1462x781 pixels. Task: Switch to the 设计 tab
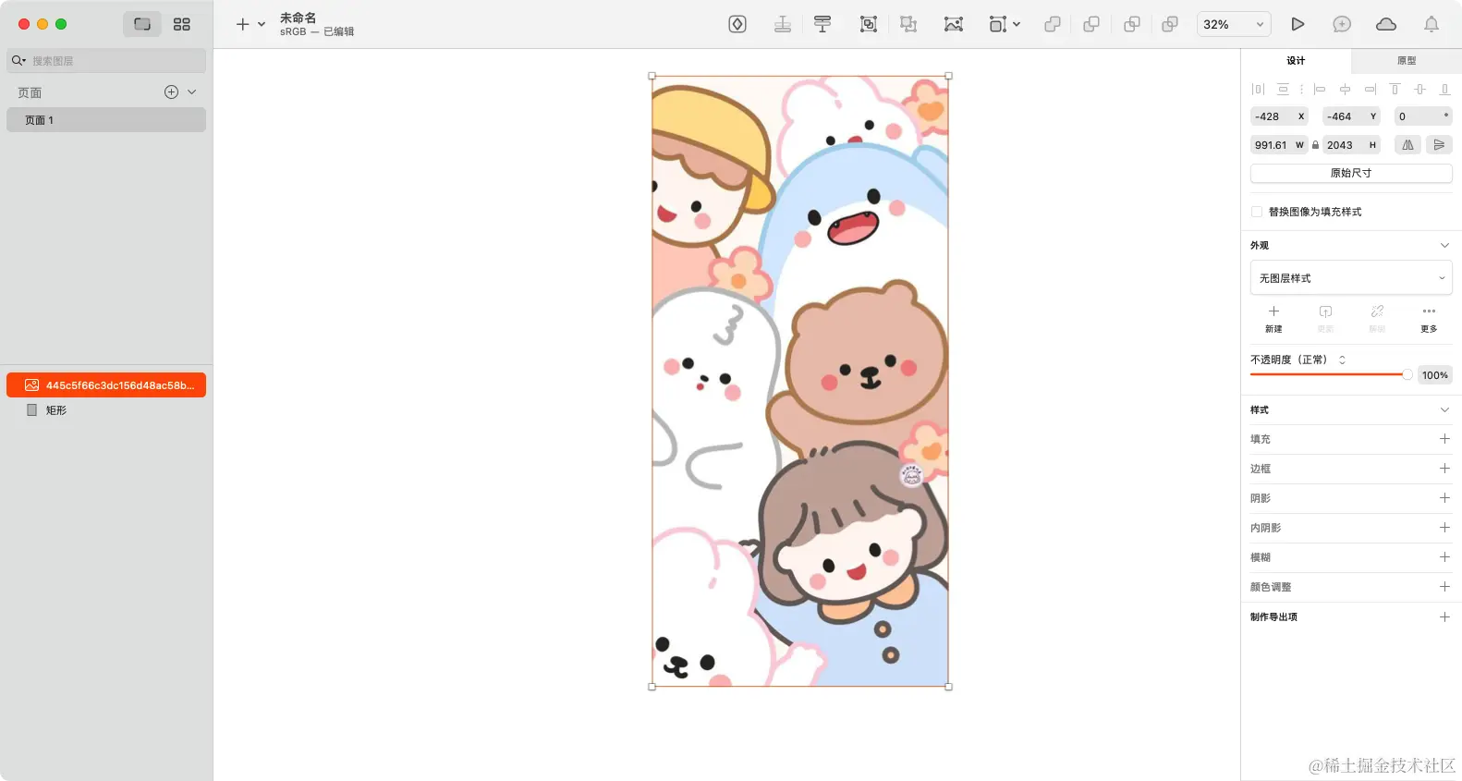tap(1296, 61)
